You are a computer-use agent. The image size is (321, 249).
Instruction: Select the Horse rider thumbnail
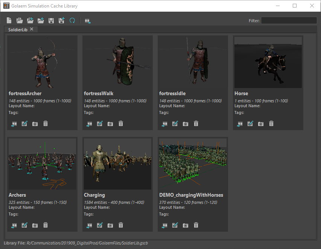[268, 62]
